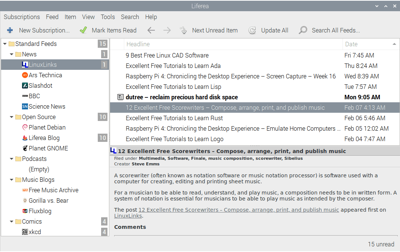
Task: Click the Next Unread Item icon
Action: click(x=183, y=30)
